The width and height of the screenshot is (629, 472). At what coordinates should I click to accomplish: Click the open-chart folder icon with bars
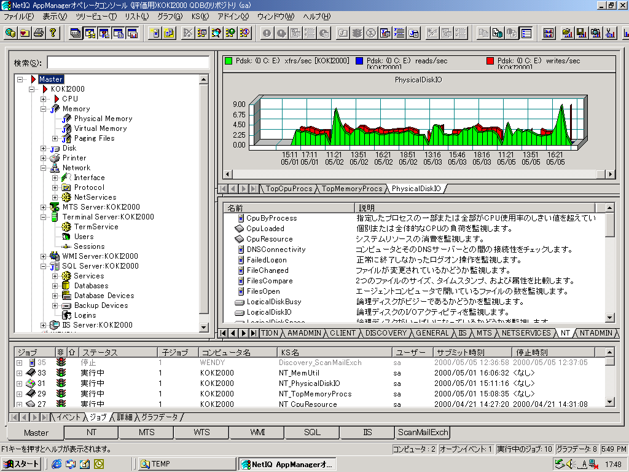click(567, 33)
